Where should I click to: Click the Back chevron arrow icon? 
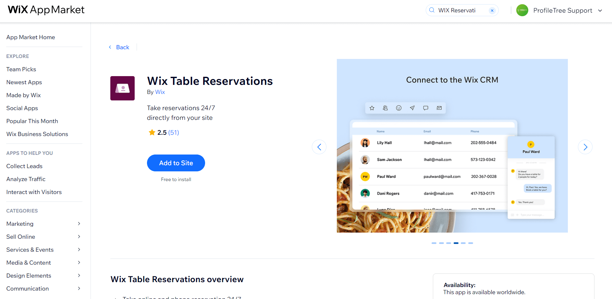[x=110, y=47]
